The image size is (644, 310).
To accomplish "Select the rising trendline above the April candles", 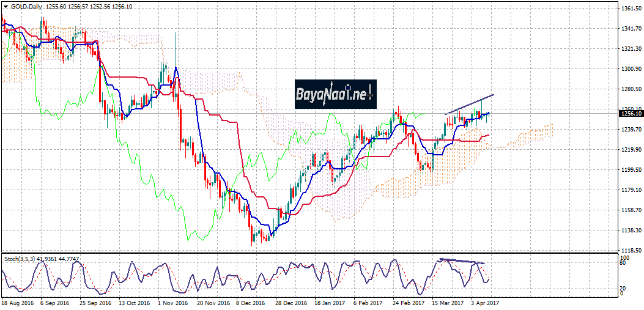I will coord(470,105).
